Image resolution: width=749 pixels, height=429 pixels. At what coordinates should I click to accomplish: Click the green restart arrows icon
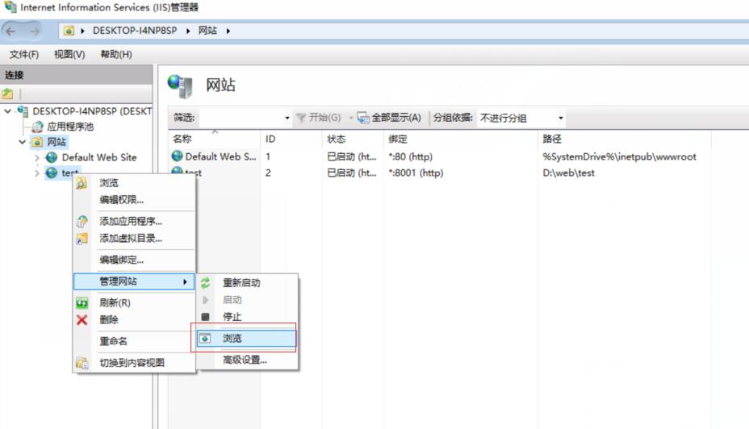[205, 283]
